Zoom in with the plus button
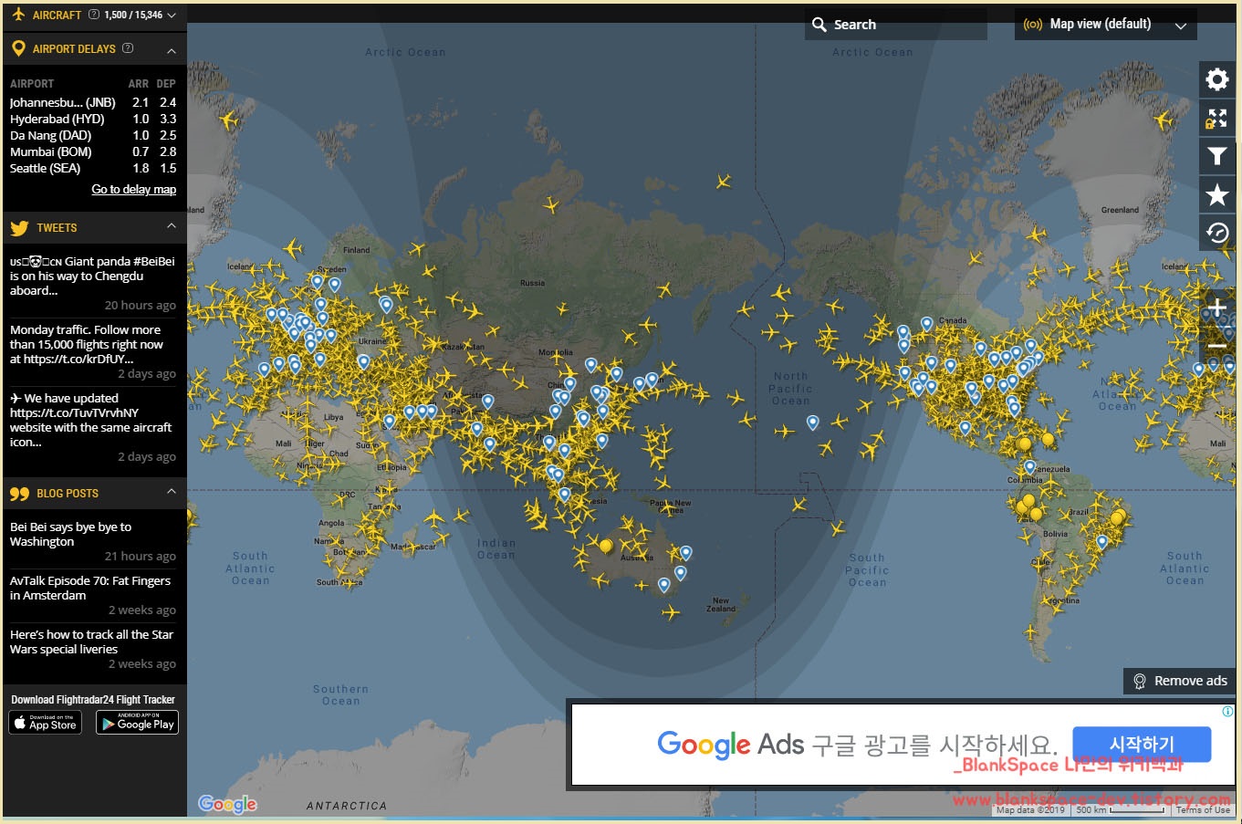The height and width of the screenshot is (824, 1242). coord(1216,308)
